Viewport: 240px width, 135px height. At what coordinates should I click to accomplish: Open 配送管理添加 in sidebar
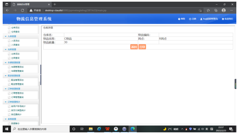[17, 80]
